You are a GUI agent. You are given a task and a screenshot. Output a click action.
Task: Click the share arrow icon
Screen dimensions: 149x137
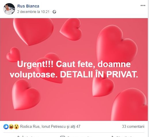point(112,136)
